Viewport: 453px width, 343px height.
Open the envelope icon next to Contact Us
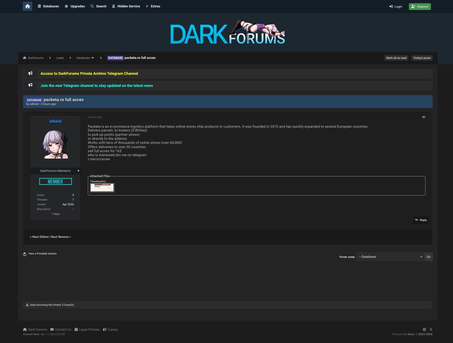(x=51, y=329)
